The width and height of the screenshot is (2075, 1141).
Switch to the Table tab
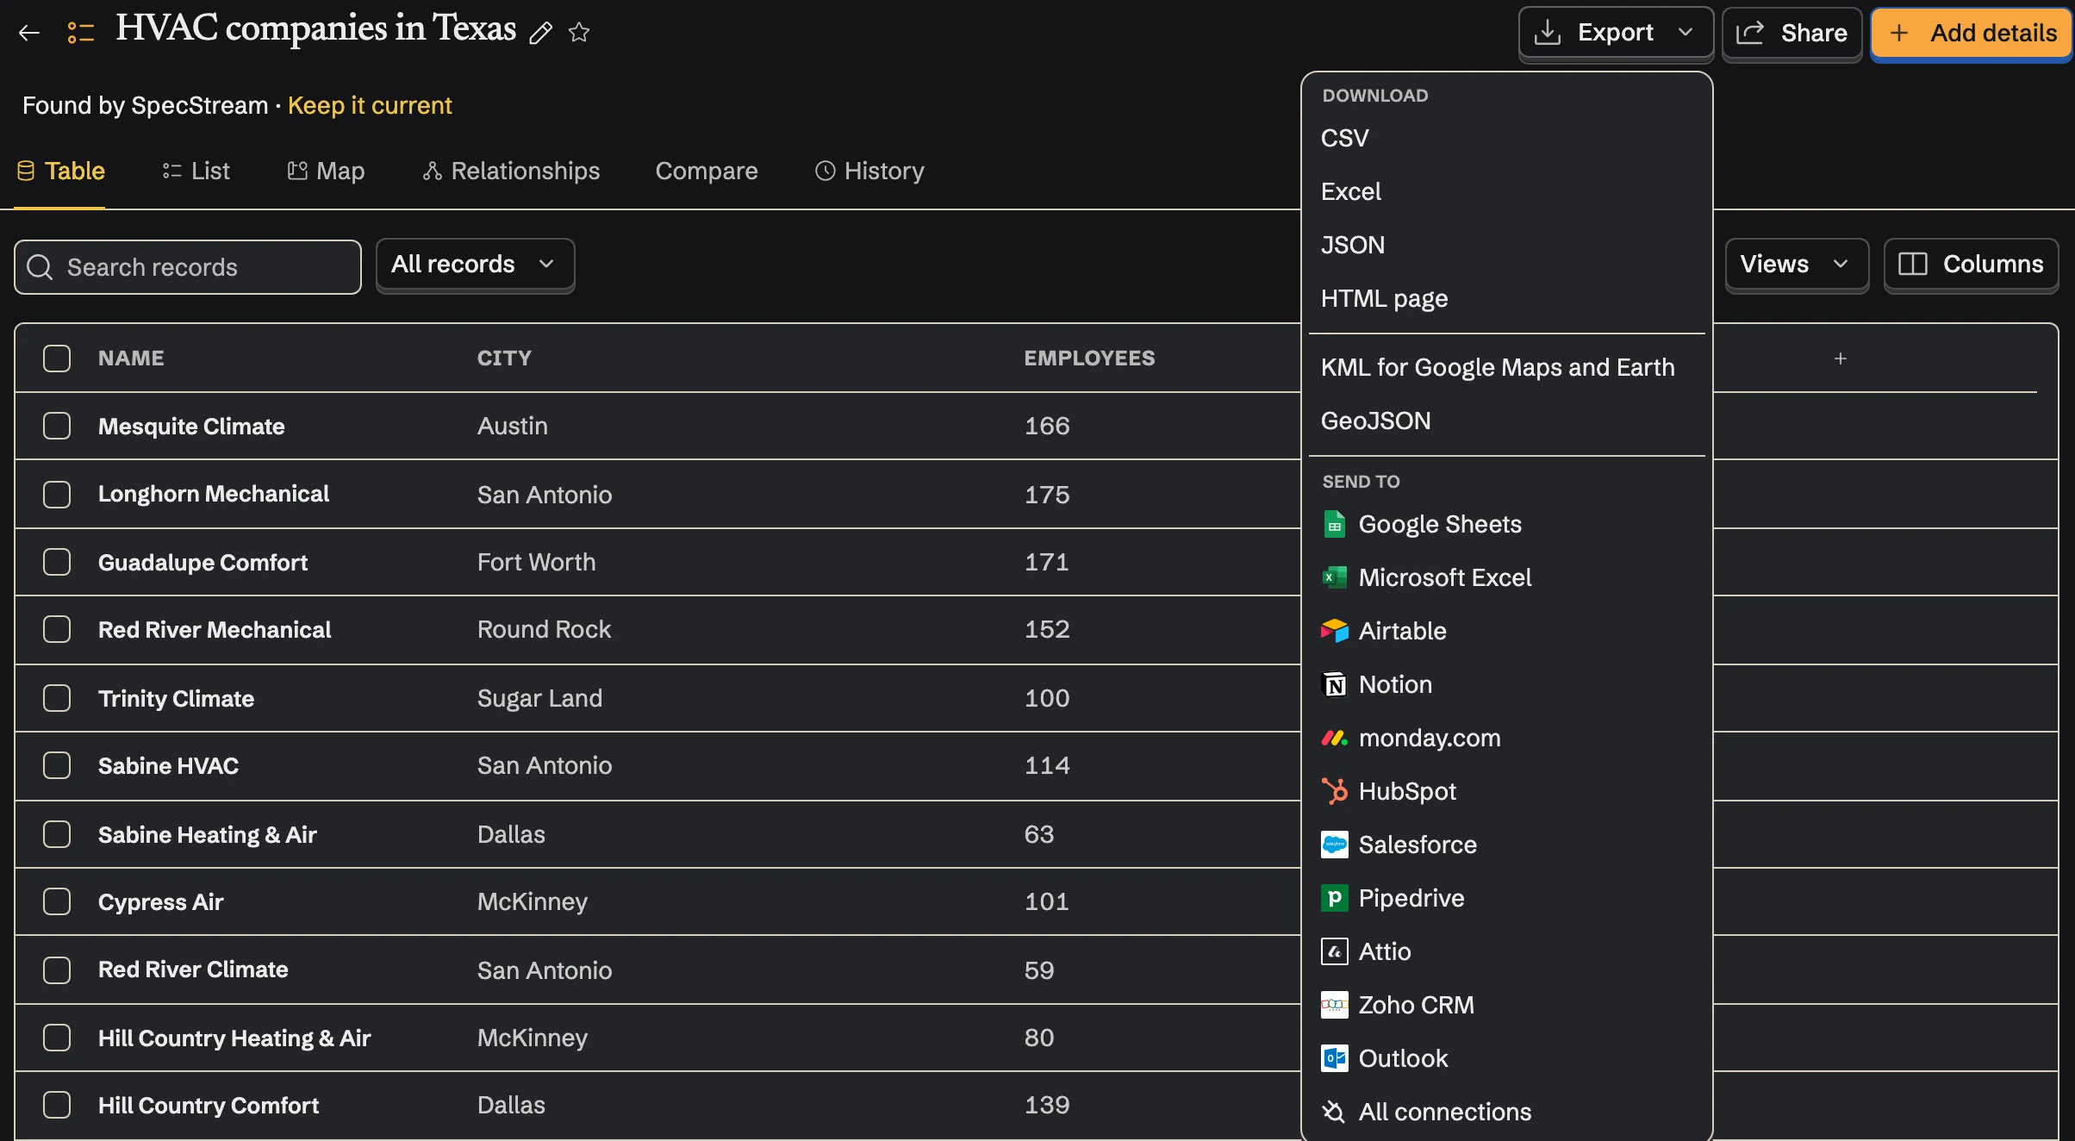(x=61, y=171)
